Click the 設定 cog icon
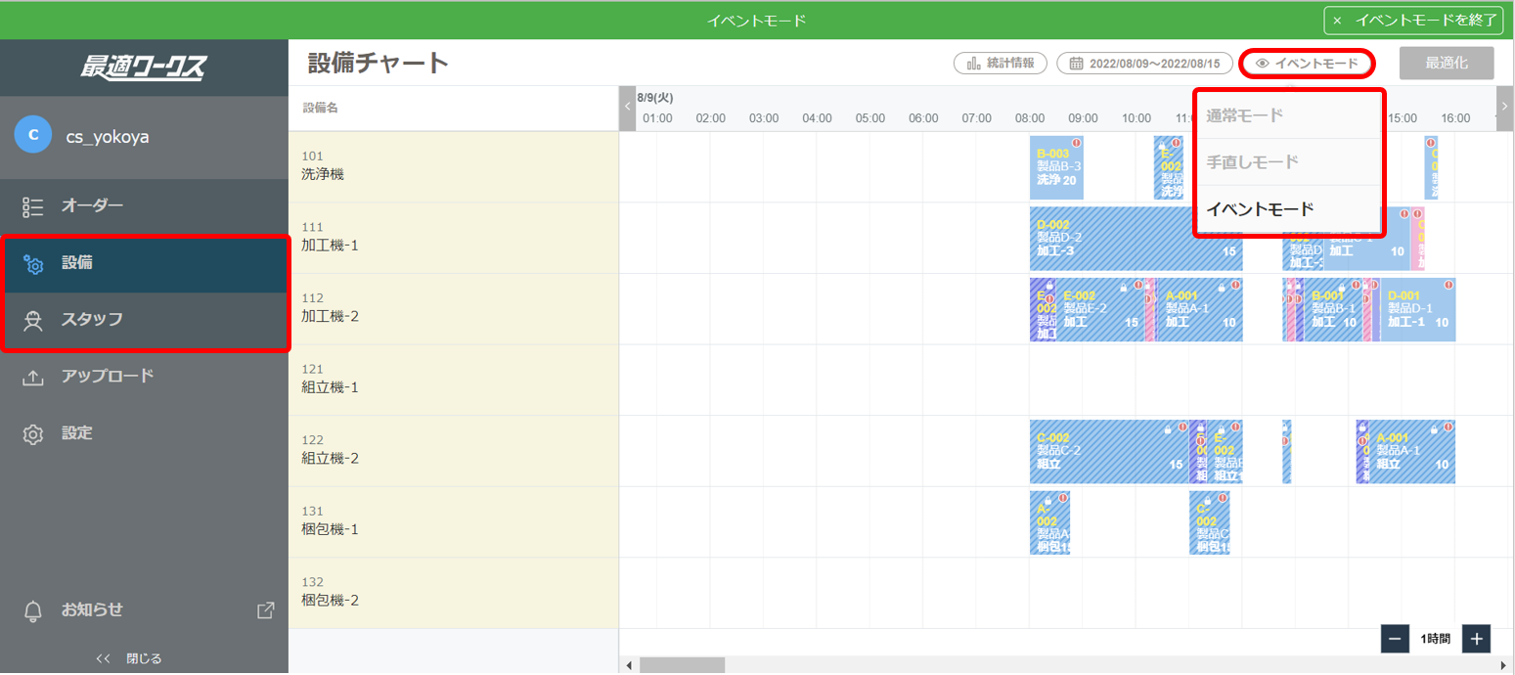 33,434
